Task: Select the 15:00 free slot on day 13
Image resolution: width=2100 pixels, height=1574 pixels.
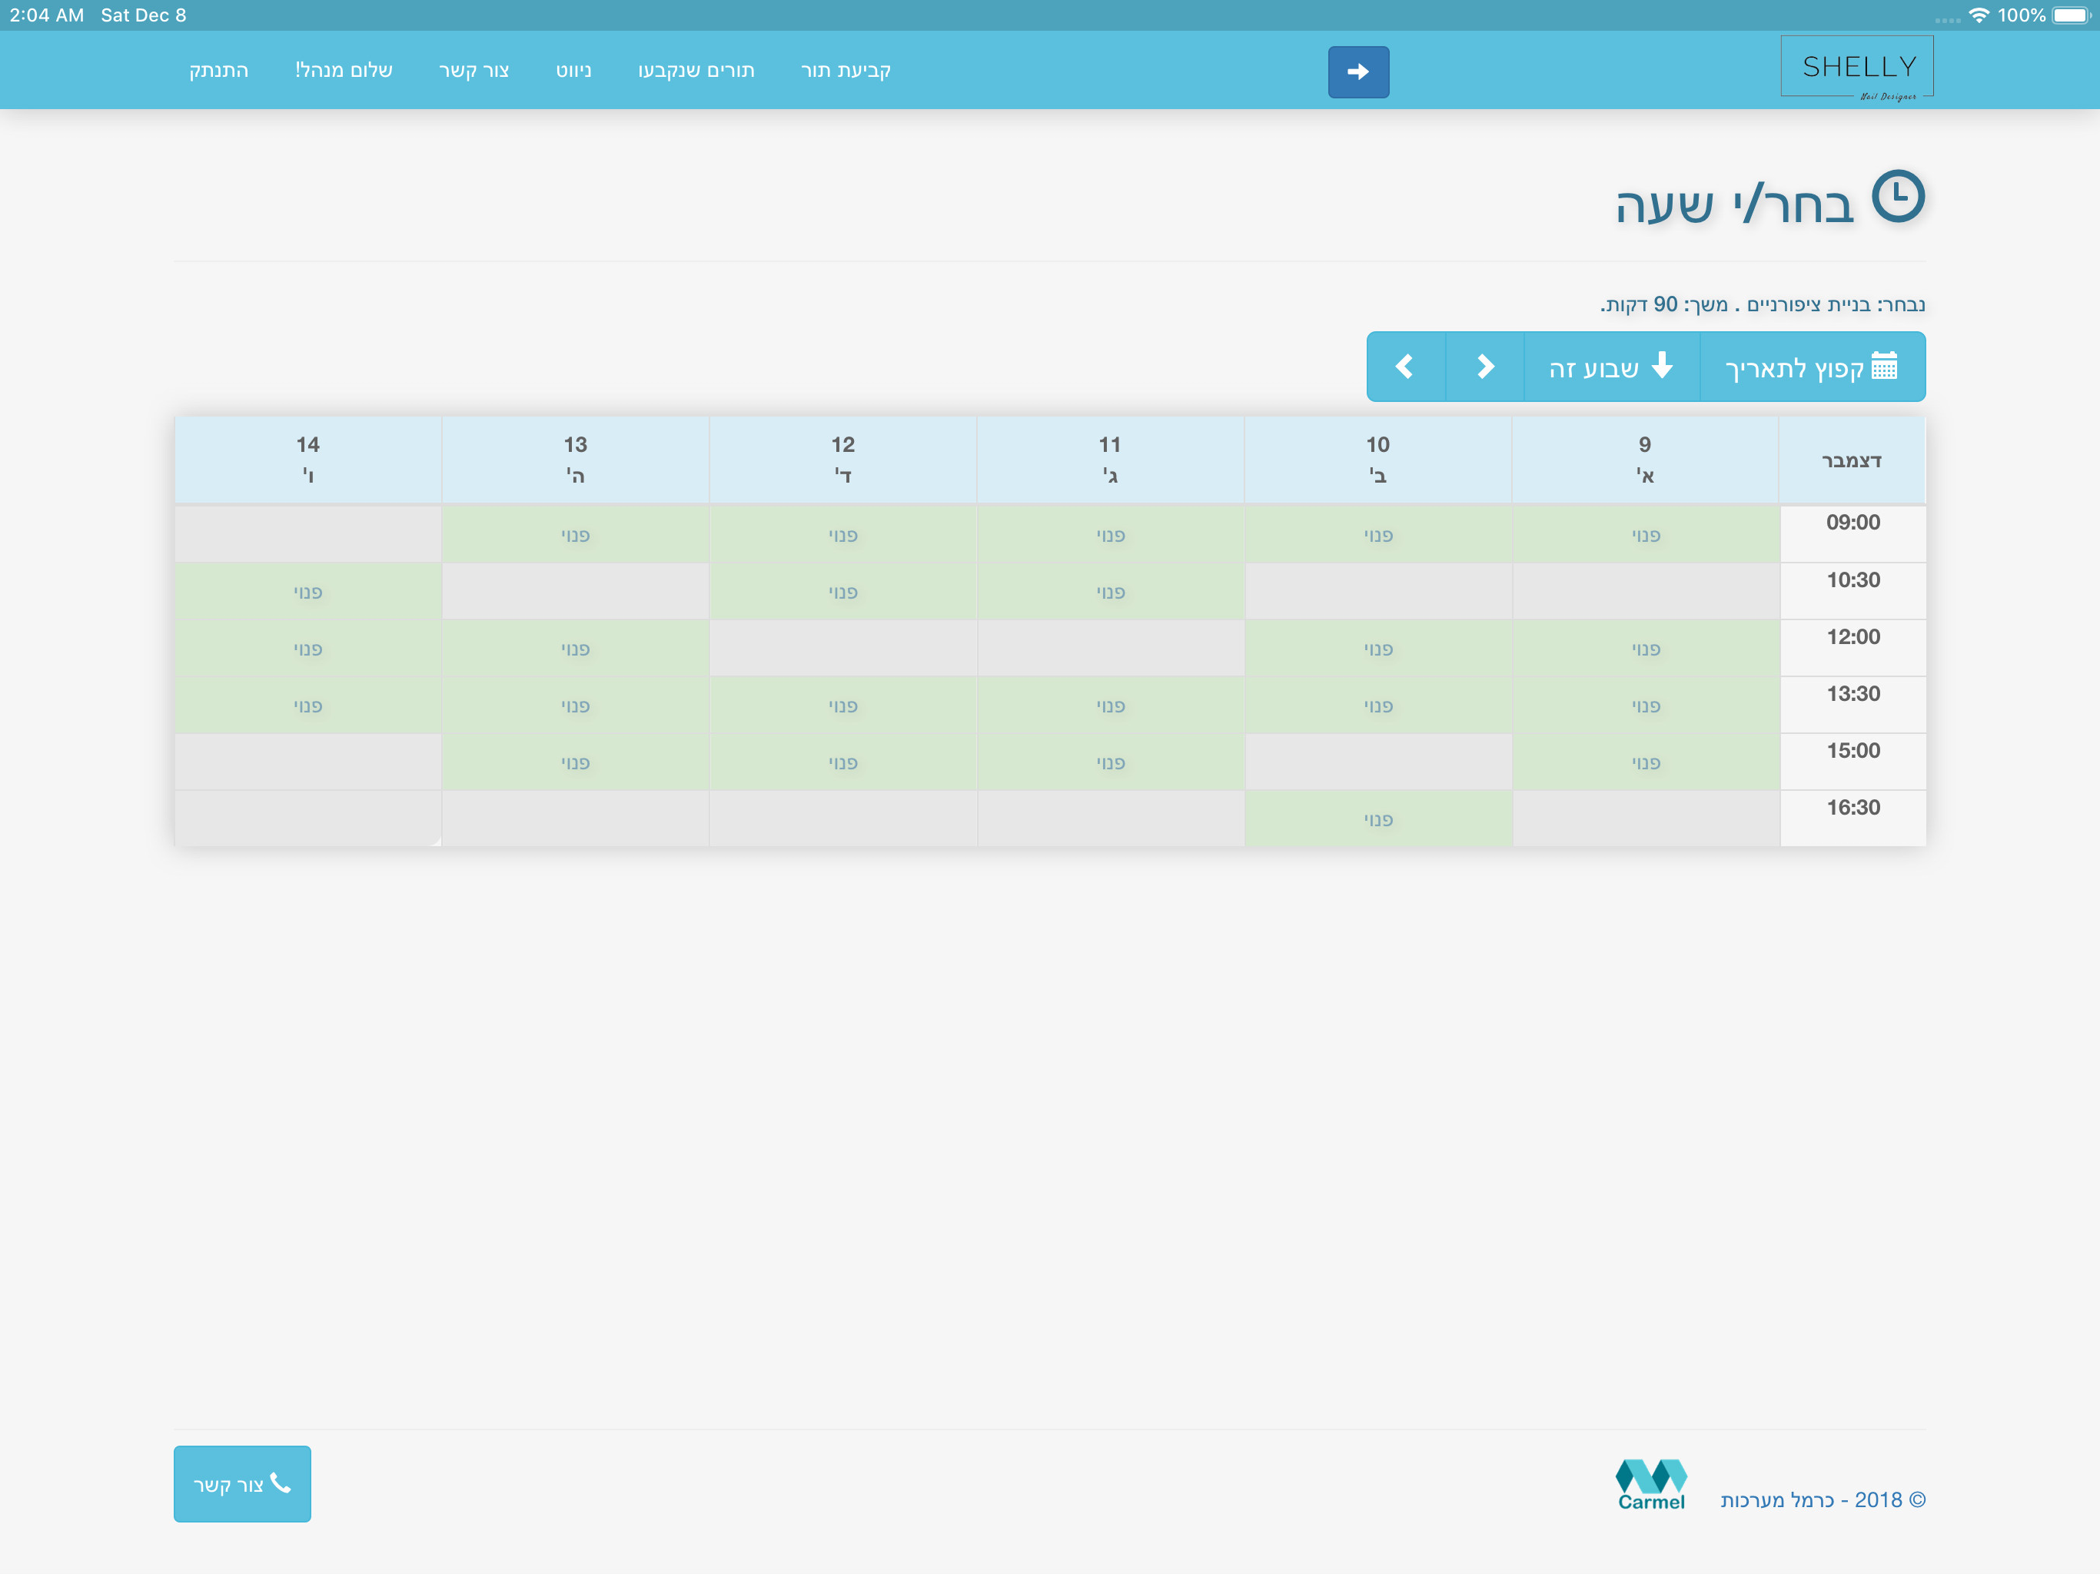Action: (574, 762)
